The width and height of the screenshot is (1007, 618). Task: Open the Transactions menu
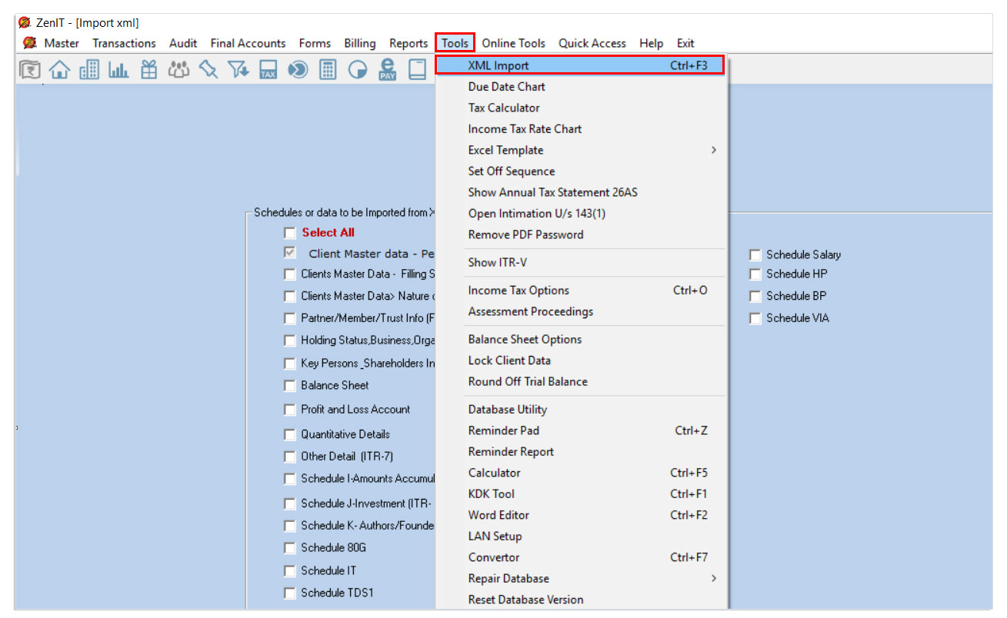[x=124, y=43]
